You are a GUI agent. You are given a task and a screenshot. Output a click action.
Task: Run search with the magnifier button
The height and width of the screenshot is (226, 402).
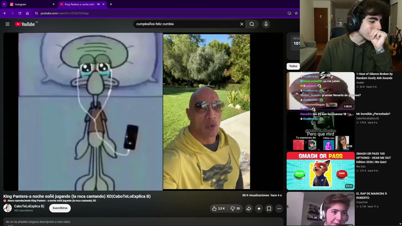[252, 24]
